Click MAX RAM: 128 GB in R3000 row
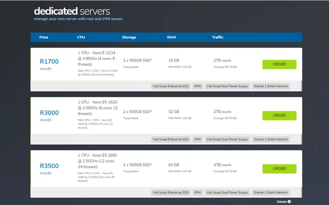The height and width of the screenshot is (205, 329). pyautogui.click(x=180, y=118)
